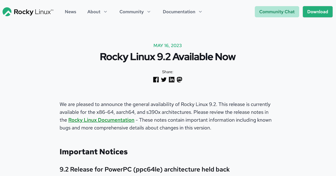
Task: Click the Mastodon elephant share icon
Action: click(x=179, y=80)
